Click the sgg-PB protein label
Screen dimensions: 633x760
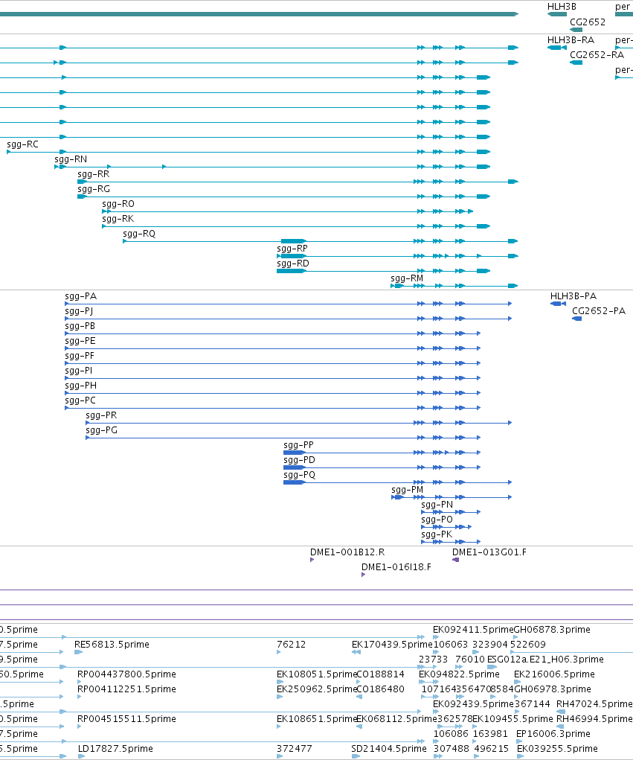[x=80, y=326]
